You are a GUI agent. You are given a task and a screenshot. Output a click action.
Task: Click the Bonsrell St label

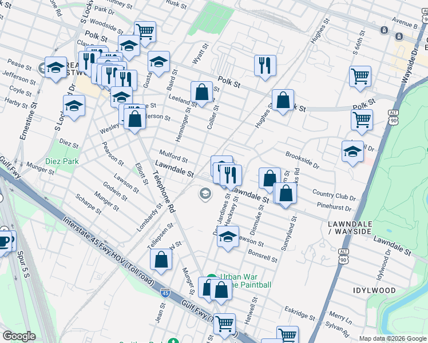click(x=263, y=256)
